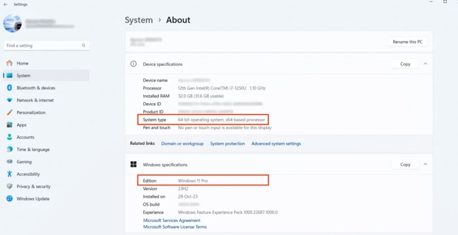Click the Gaming controller icon
The width and height of the screenshot is (458, 235).
tap(10, 161)
